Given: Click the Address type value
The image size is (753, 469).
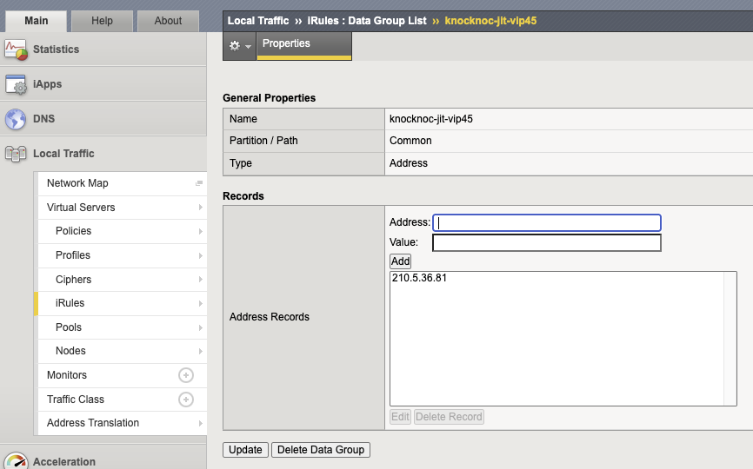Looking at the screenshot, I should (408, 163).
